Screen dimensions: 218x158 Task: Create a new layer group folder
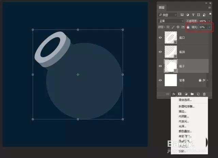pos(192,94)
